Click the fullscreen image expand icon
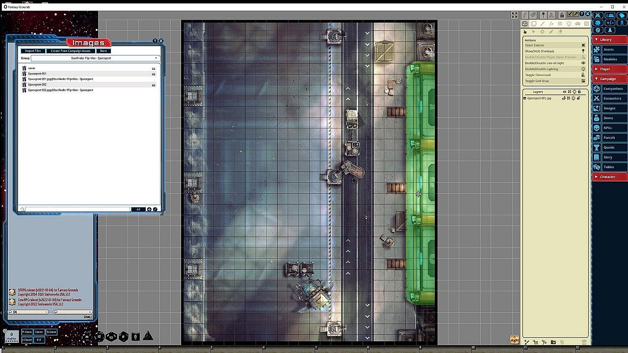The width and height of the screenshot is (628, 353). pyautogui.click(x=514, y=15)
